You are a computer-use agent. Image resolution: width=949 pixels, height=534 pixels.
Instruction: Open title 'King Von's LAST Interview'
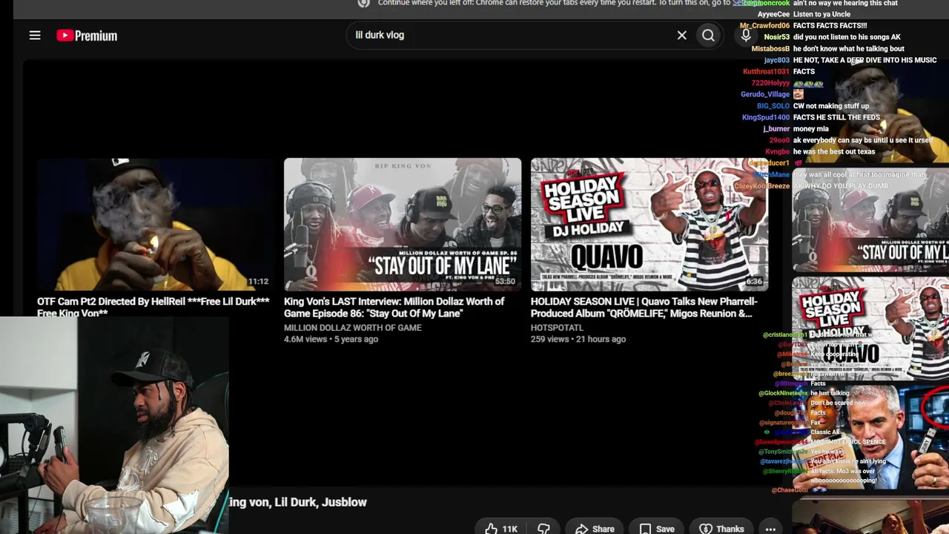[394, 307]
